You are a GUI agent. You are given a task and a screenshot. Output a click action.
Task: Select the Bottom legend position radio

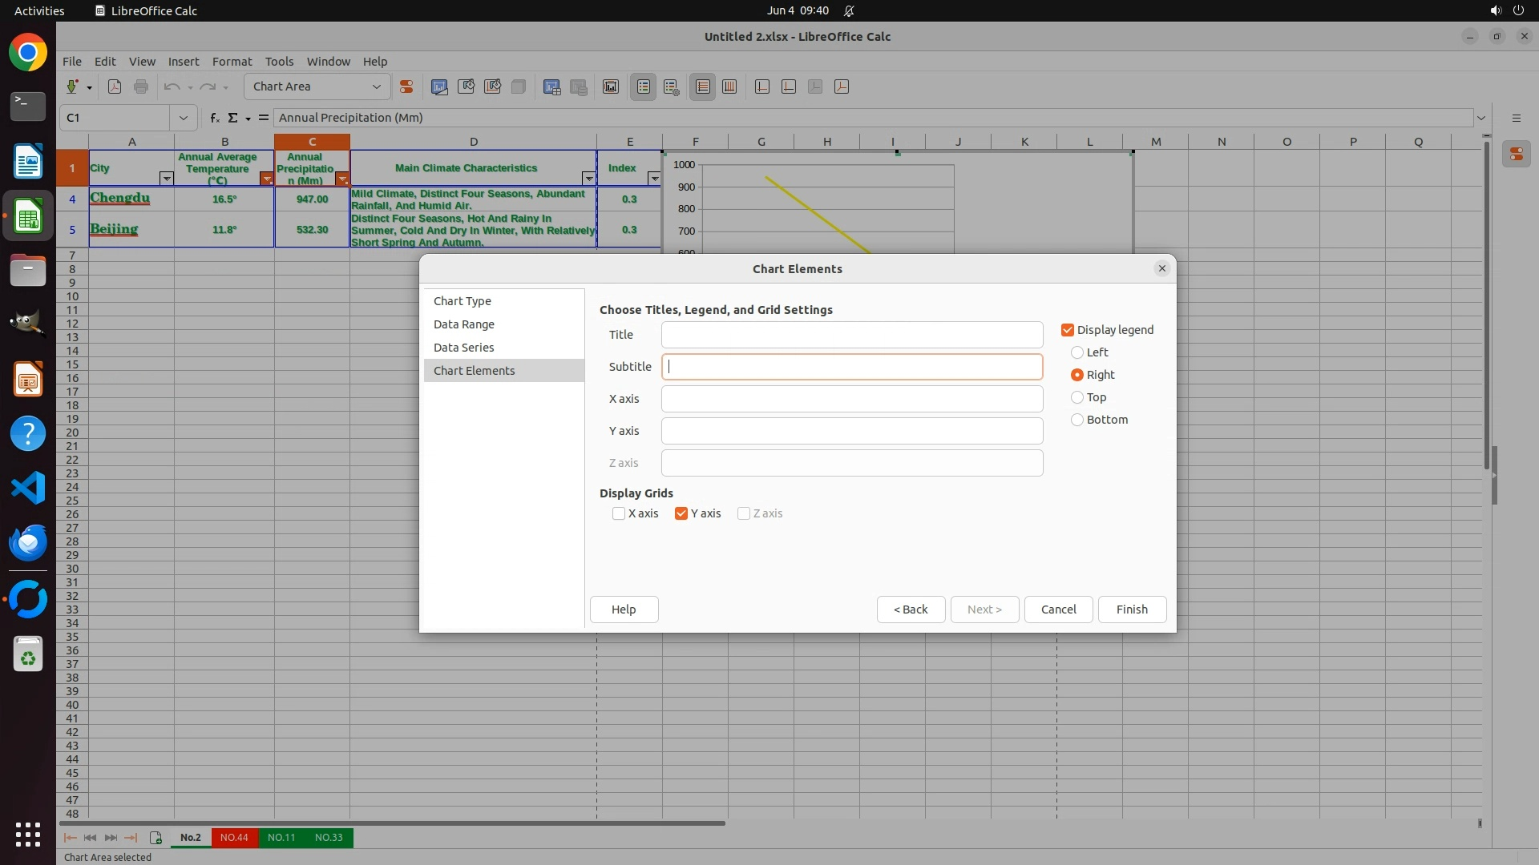(1077, 420)
